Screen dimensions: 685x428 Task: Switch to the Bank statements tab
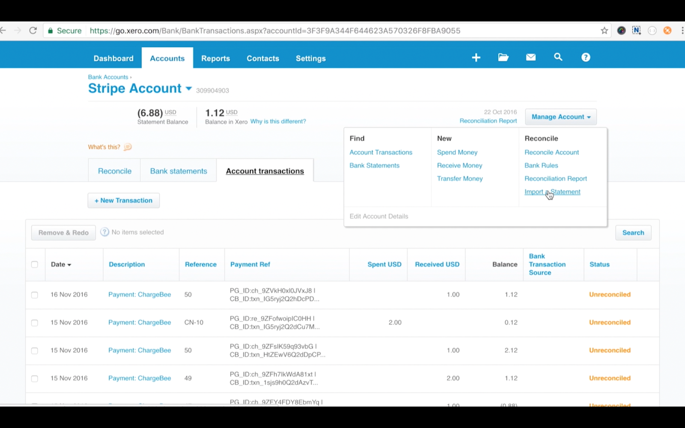(x=179, y=171)
